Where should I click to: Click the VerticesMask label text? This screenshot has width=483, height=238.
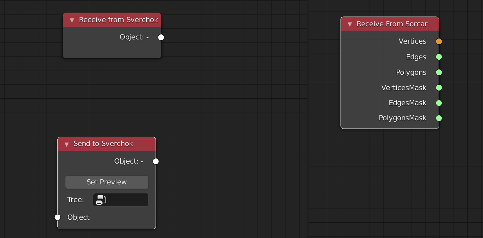pos(404,88)
